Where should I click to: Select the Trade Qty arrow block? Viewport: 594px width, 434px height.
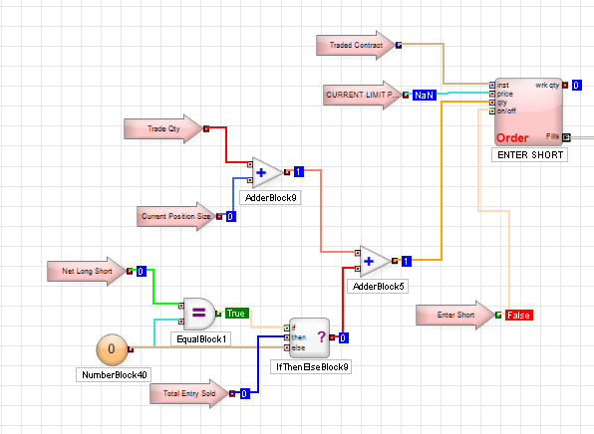click(163, 129)
